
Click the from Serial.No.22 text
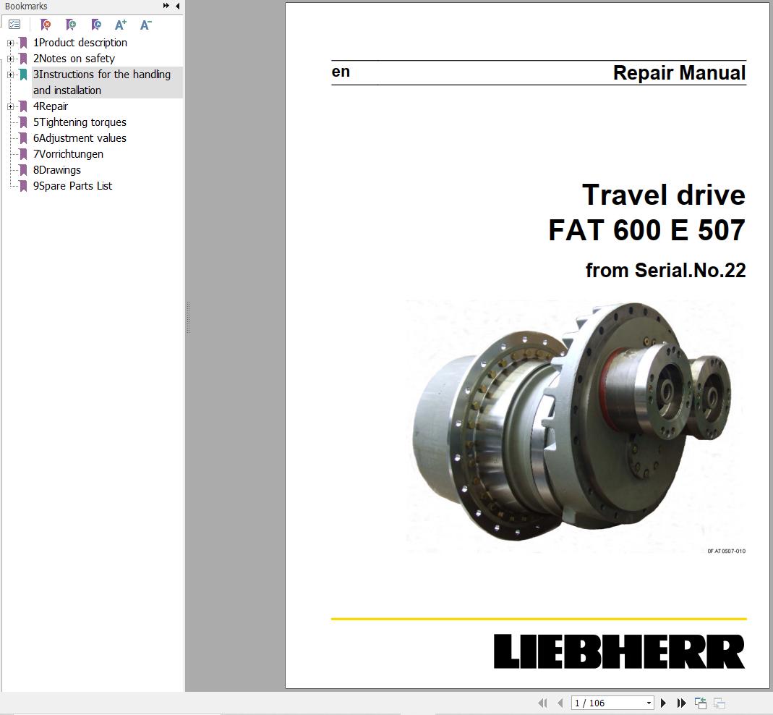[x=665, y=270]
